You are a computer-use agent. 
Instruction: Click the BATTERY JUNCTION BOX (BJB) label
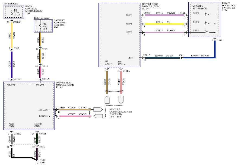[x=59, y=24]
